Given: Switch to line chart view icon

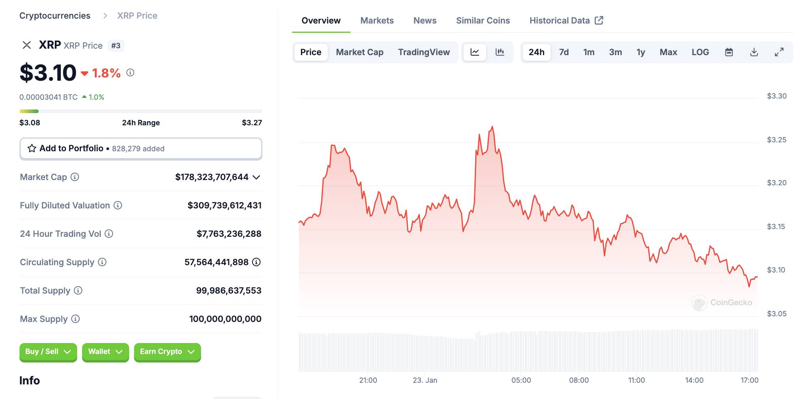Looking at the screenshot, I should (x=475, y=52).
